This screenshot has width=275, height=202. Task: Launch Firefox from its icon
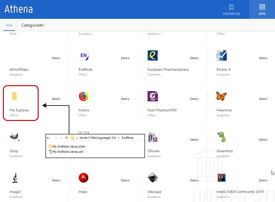tap(84, 96)
